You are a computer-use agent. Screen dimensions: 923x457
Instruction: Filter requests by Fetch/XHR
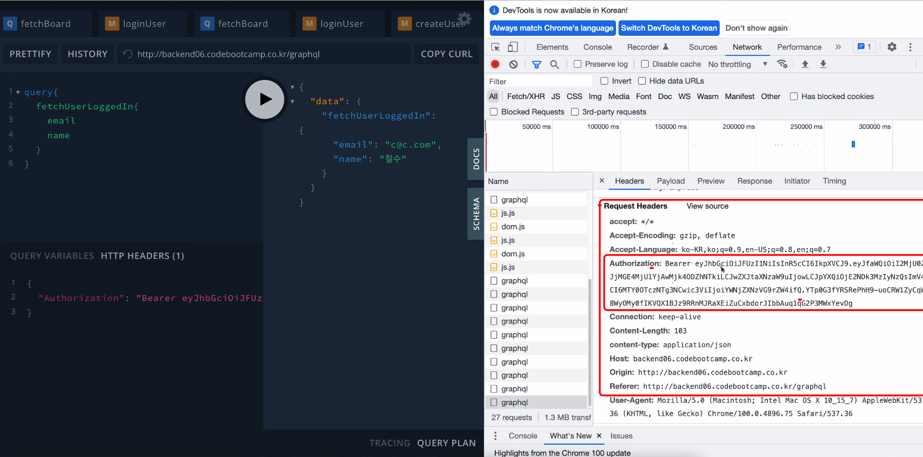(x=526, y=97)
